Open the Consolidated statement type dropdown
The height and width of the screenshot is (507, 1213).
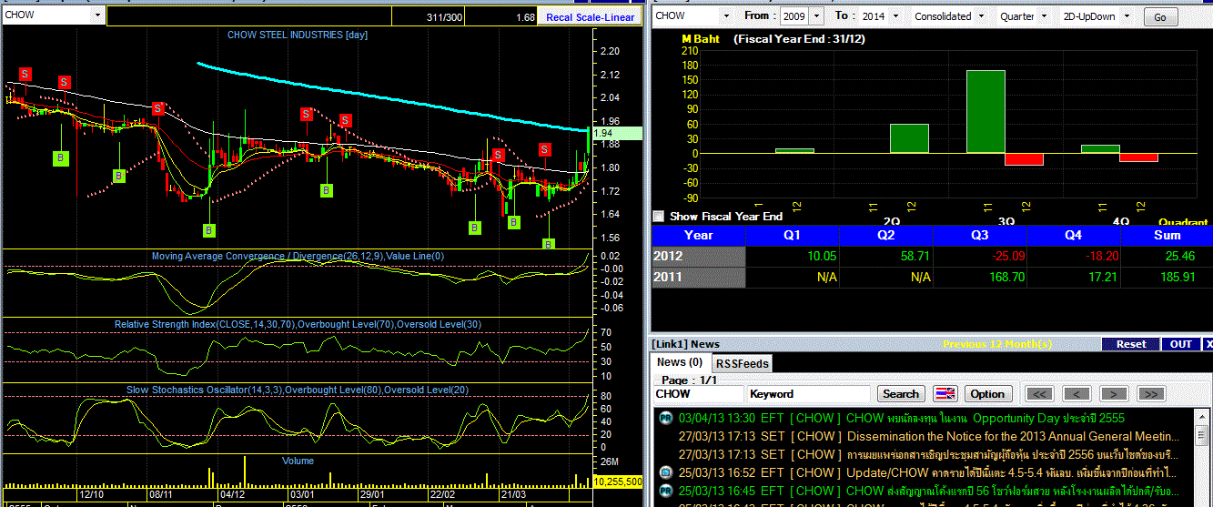(979, 16)
